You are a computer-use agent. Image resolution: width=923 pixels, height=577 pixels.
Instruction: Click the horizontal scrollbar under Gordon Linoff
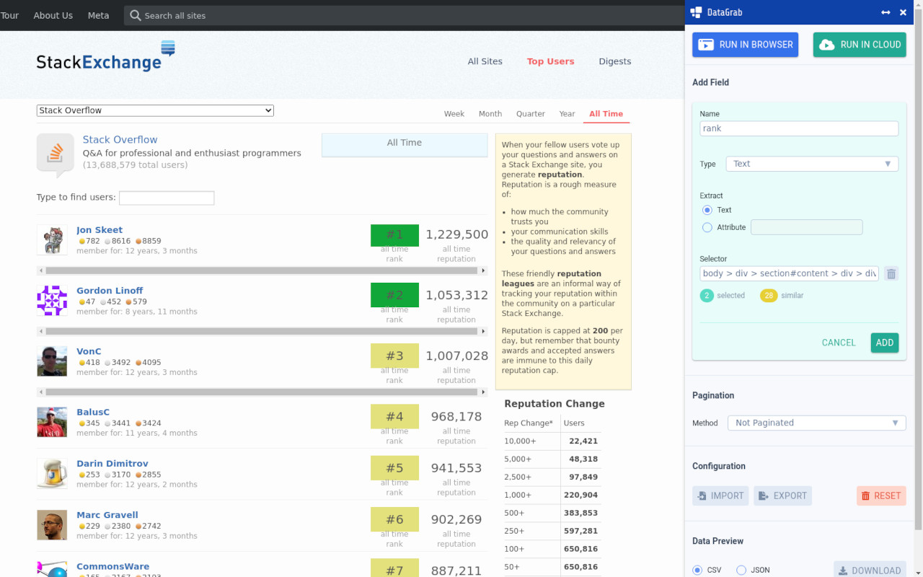262,331
